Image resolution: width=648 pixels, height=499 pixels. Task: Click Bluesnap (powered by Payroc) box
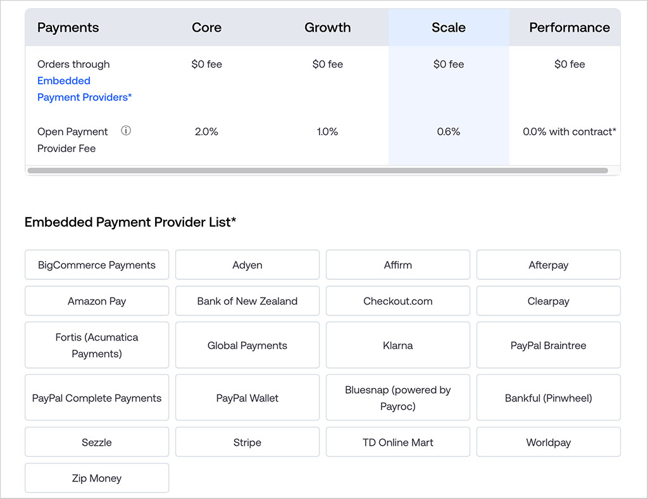[x=397, y=397]
